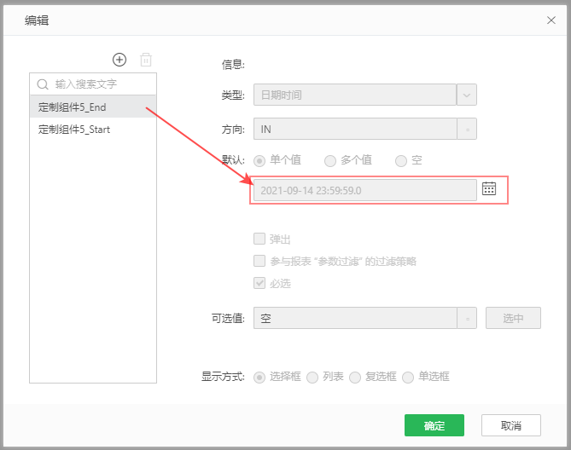Image resolution: width=571 pixels, height=450 pixels.
Task: Expand the 可选值 dropdown
Action: tap(467, 319)
